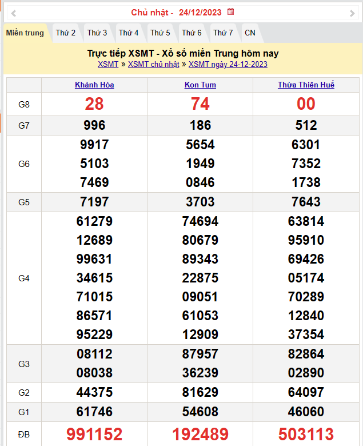Click G6 number 1949
This screenshot has width=363, height=446.
coord(201,164)
